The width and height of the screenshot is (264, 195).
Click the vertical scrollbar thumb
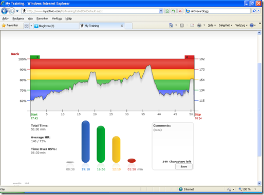coord(259,110)
